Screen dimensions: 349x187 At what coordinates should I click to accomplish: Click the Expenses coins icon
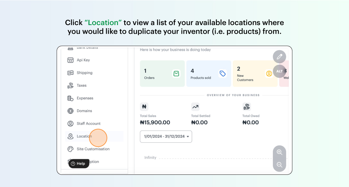click(x=70, y=98)
